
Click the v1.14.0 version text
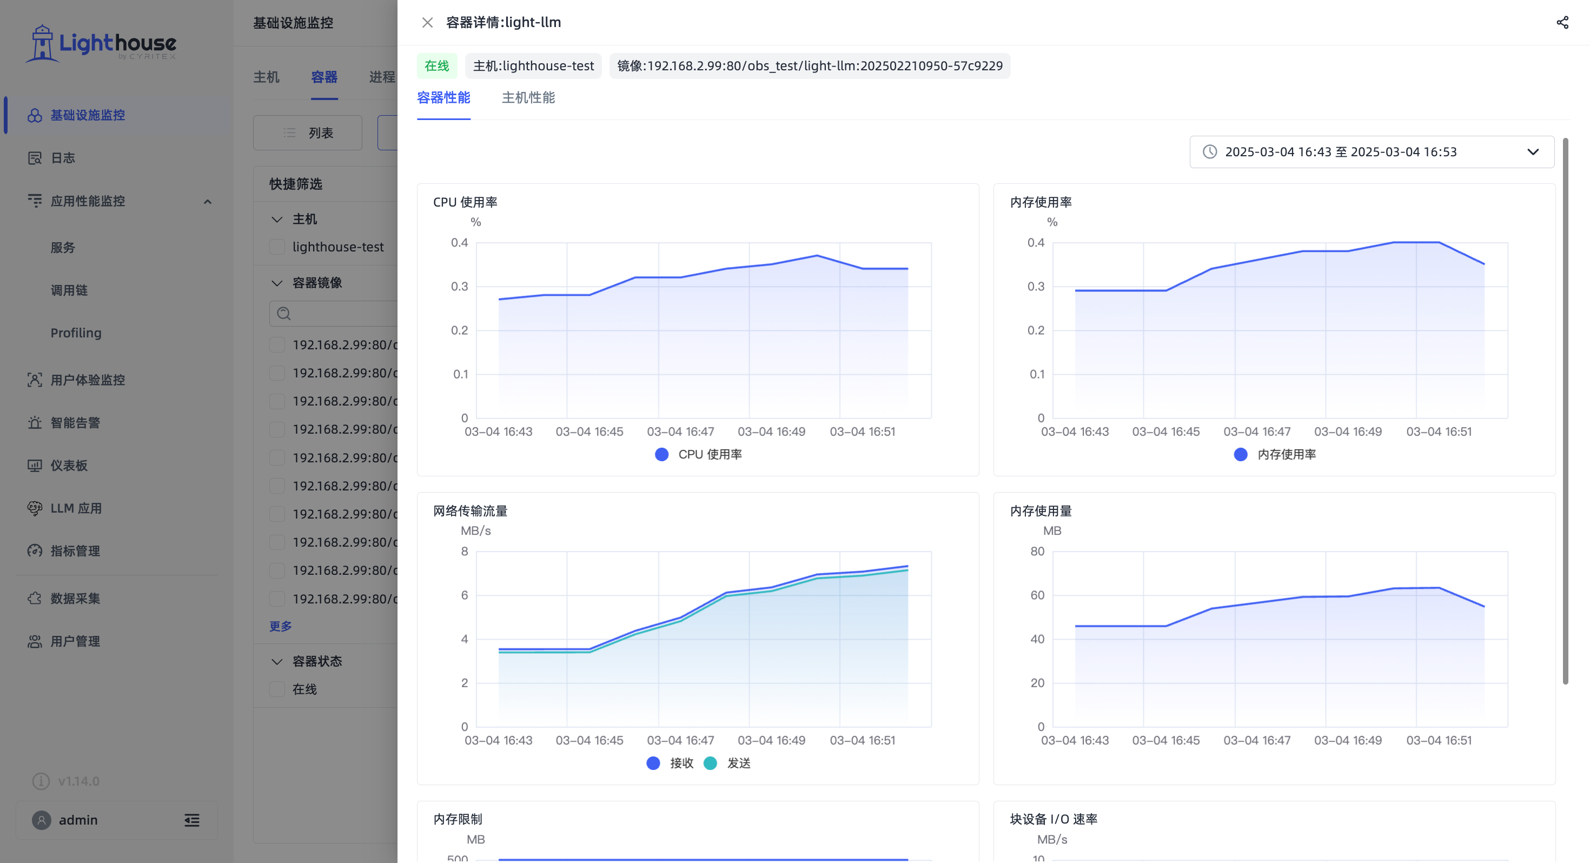point(79,781)
